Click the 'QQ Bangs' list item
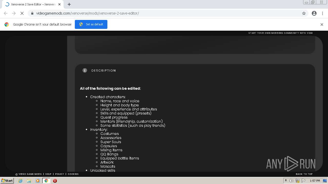The width and height of the screenshot is (328, 184). 109,154
